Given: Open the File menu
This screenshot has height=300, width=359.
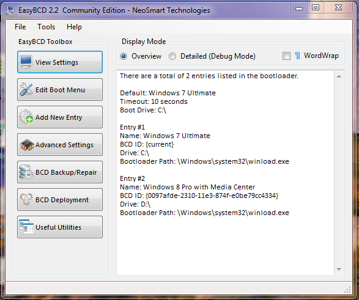Looking at the screenshot, I should tap(20, 27).
